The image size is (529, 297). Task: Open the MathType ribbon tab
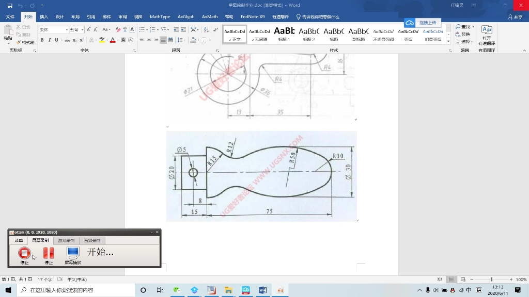[160, 16]
